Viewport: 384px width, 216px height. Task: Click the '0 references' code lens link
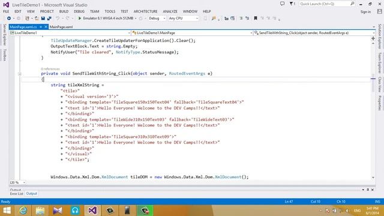pyautogui.click(x=50, y=69)
